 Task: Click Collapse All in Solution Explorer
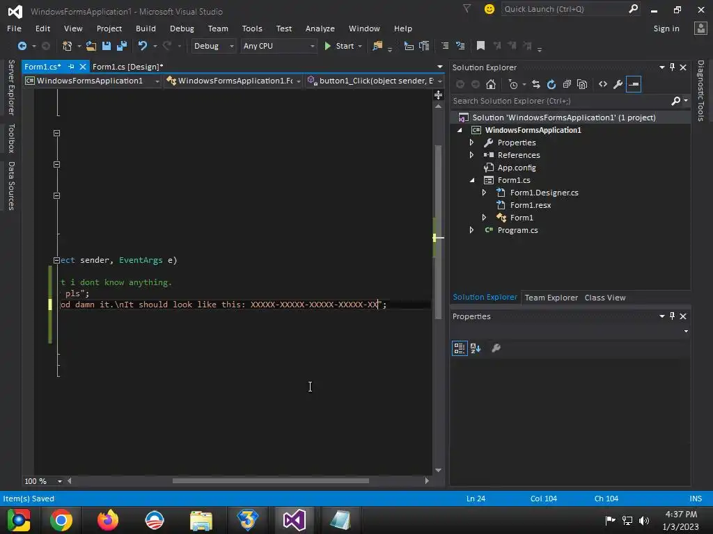point(567,84)
